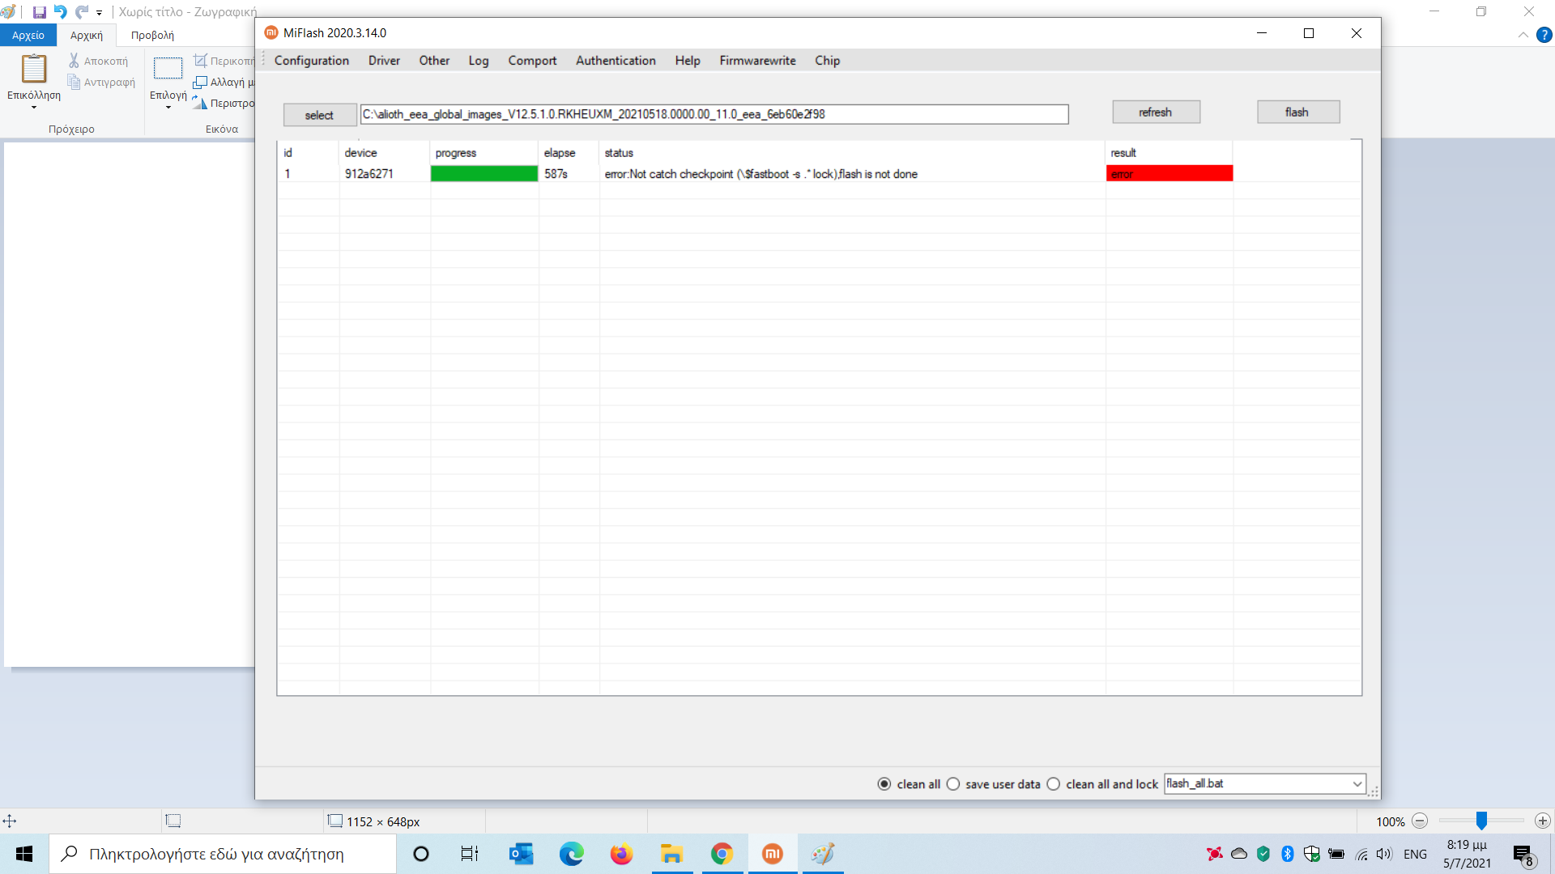Open the Configuration menu in MiFlash
This screenshot has width=1555, height=874.
pos(312,61)
